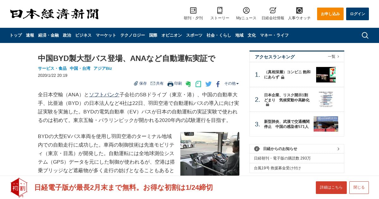Click the convenience store ranking thumbnail
The width and height of the screenshot is (379, 199).
pyautogui.click(x=326, y=75)
